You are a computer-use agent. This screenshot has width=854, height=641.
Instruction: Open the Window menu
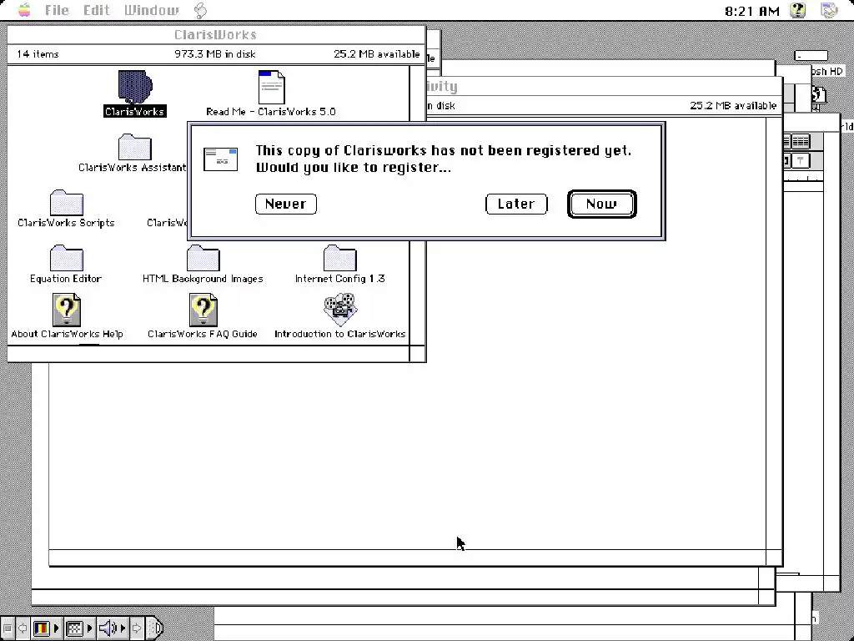click(x=152, y=10)
